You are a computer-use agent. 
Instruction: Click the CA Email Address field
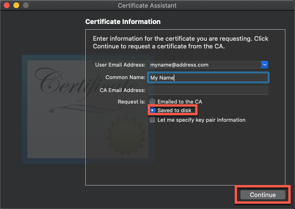pos(208,91)
